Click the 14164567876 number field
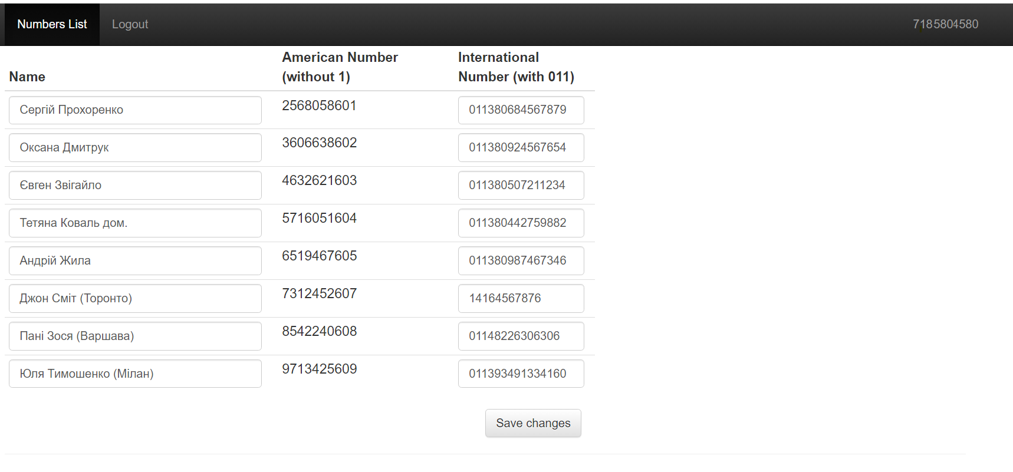1013x472 pixels. pos(521,299)
